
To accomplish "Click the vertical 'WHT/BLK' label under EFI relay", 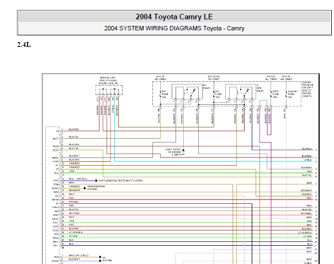I will (x=182, y=118).
